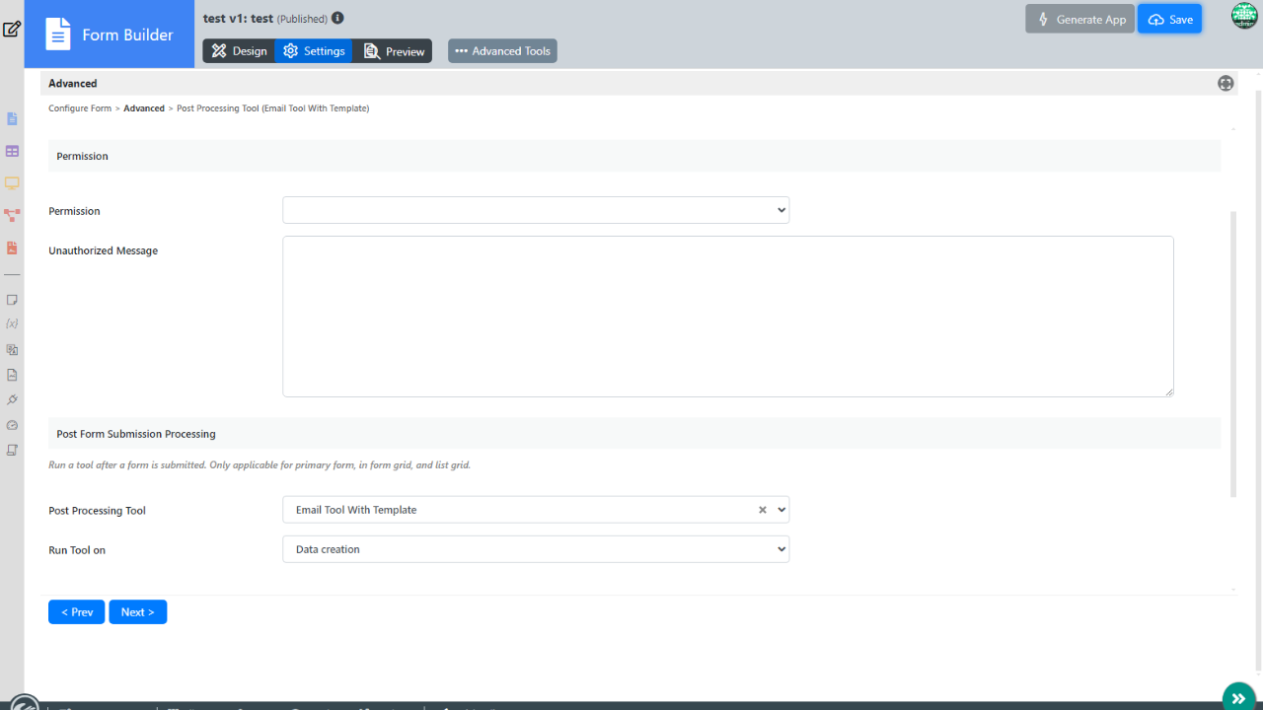Screen dimensions: 1263x710
Task: Click the Save button
Action: [x=1169, y=19]
